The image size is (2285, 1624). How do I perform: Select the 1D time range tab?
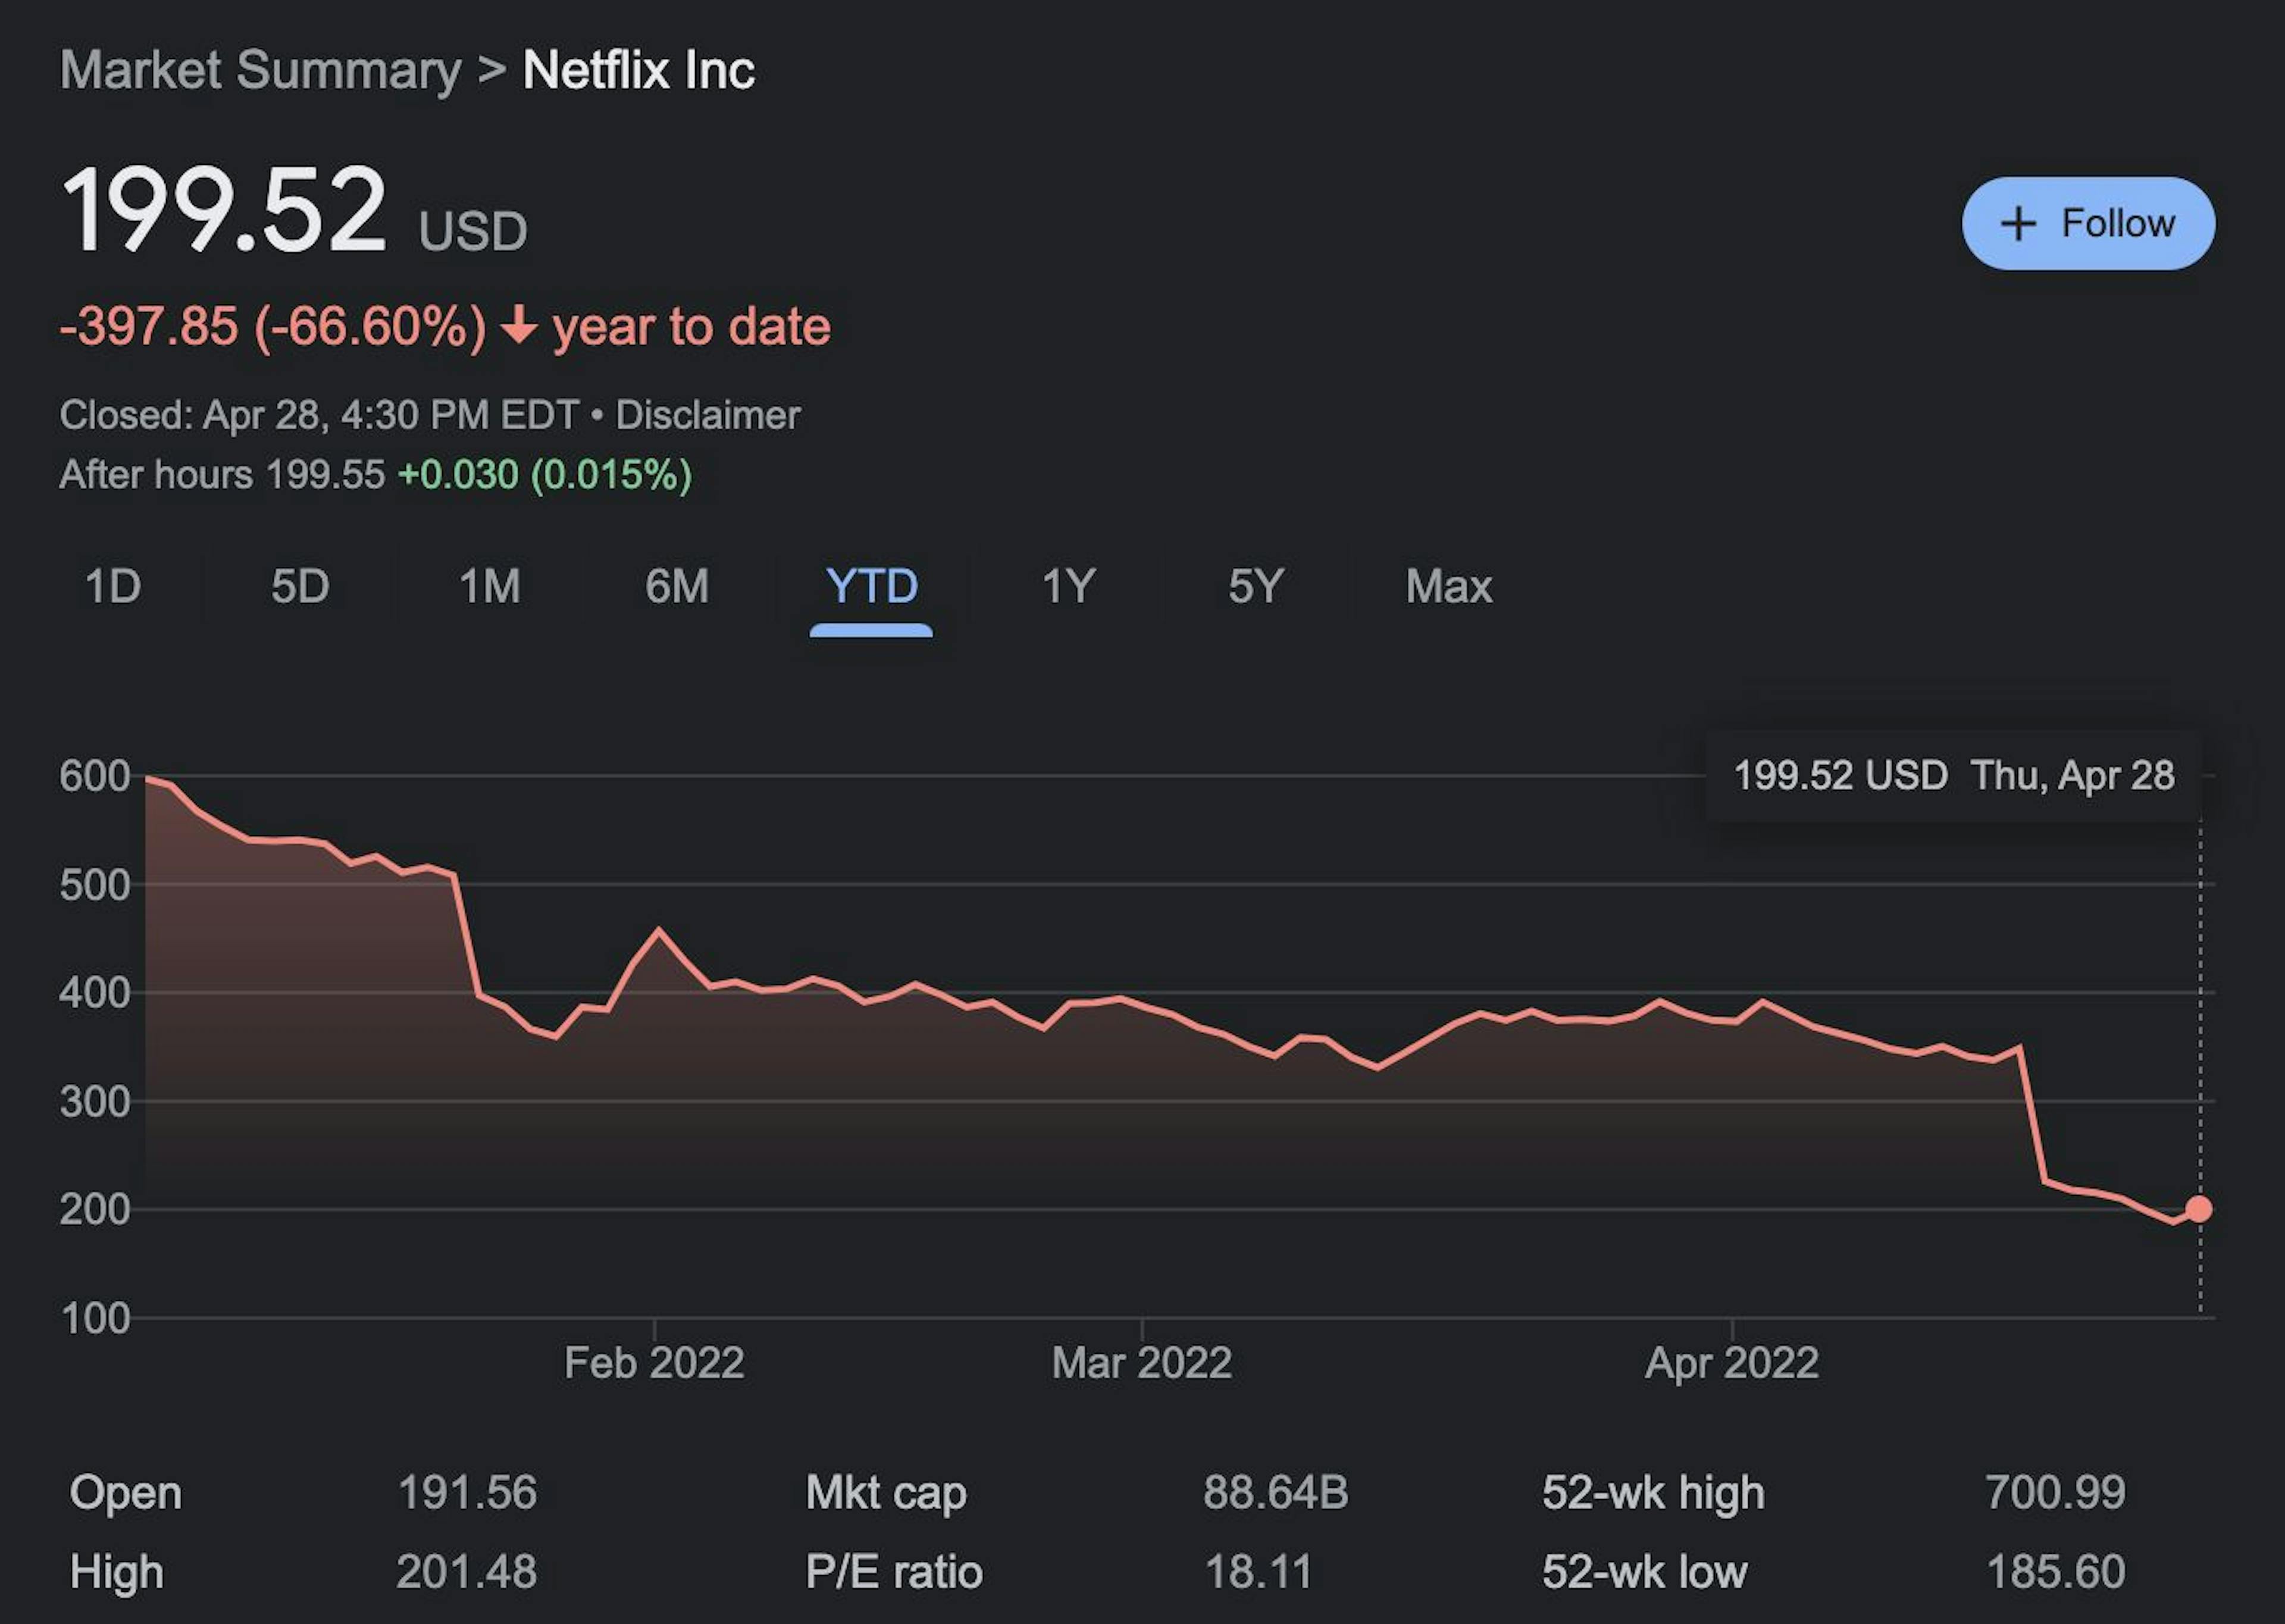tap(113, 586)
